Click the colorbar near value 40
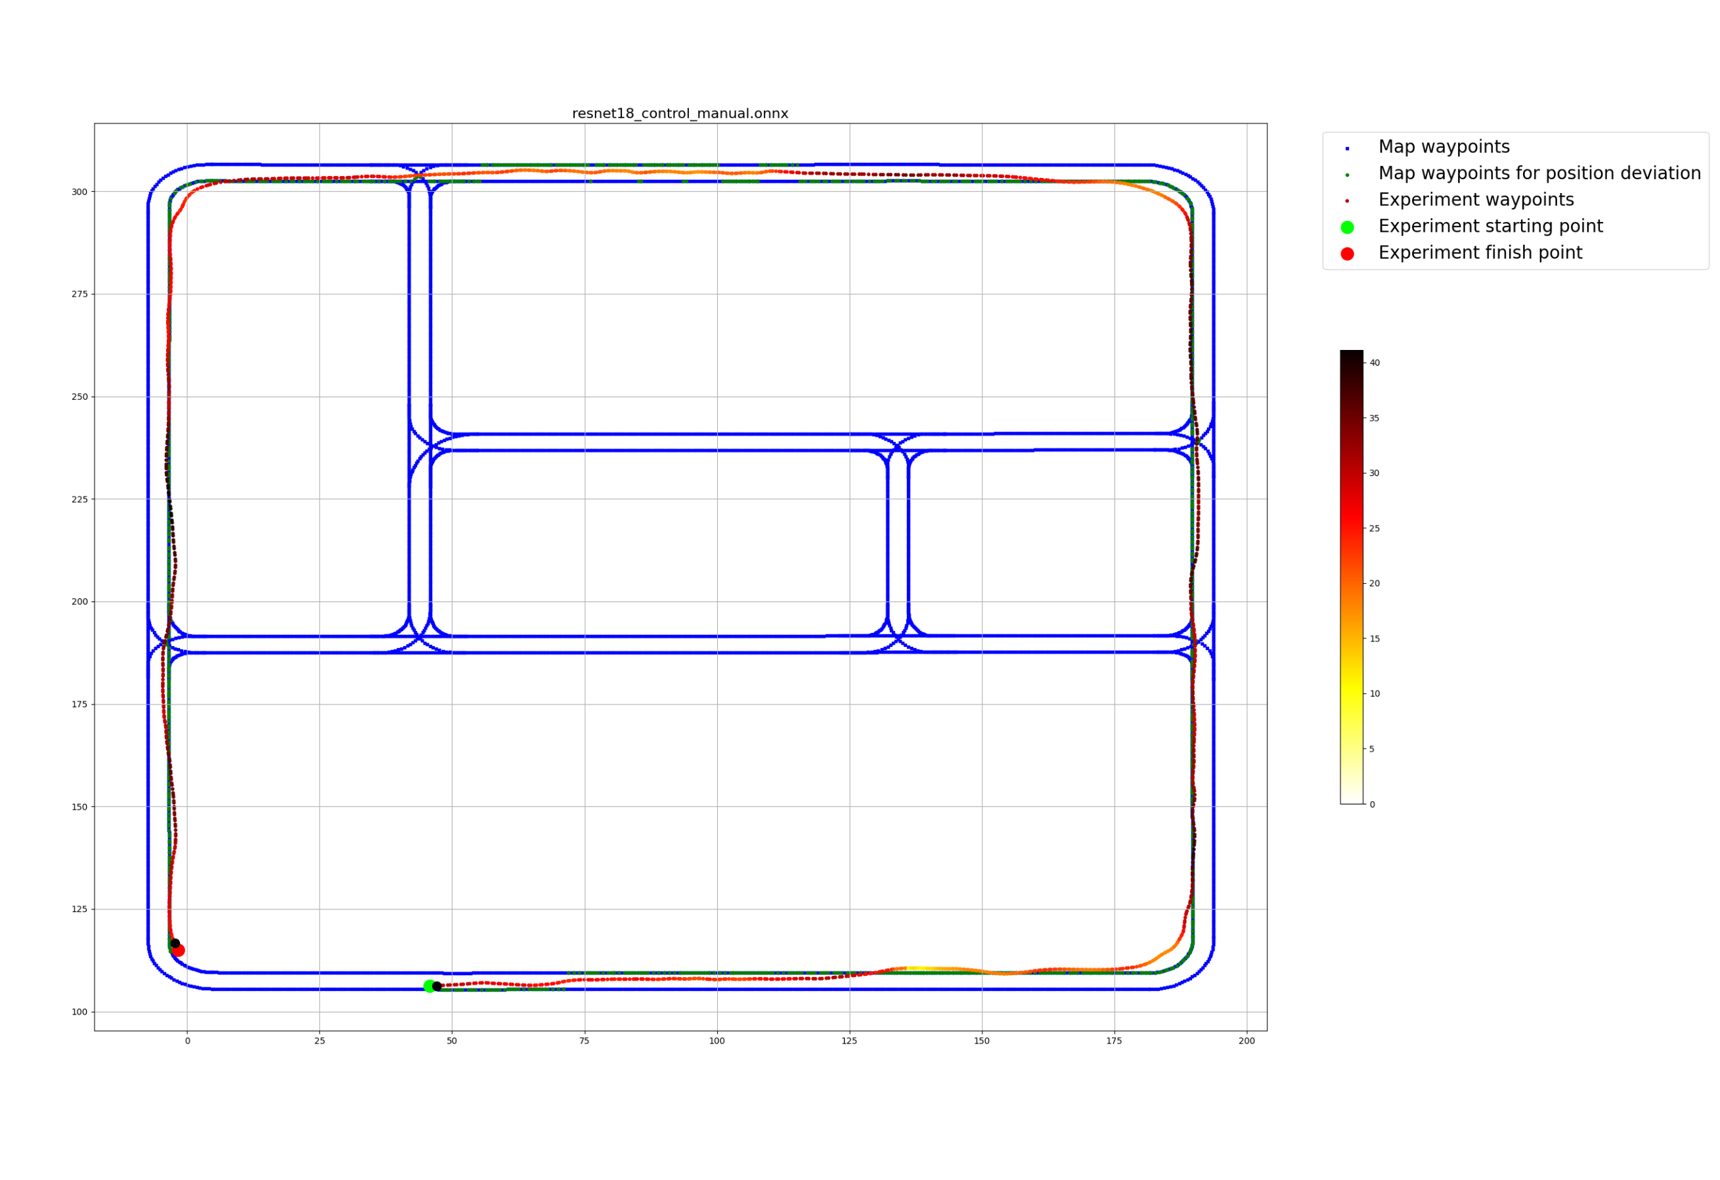1720x1180 pixels. 1352,362
